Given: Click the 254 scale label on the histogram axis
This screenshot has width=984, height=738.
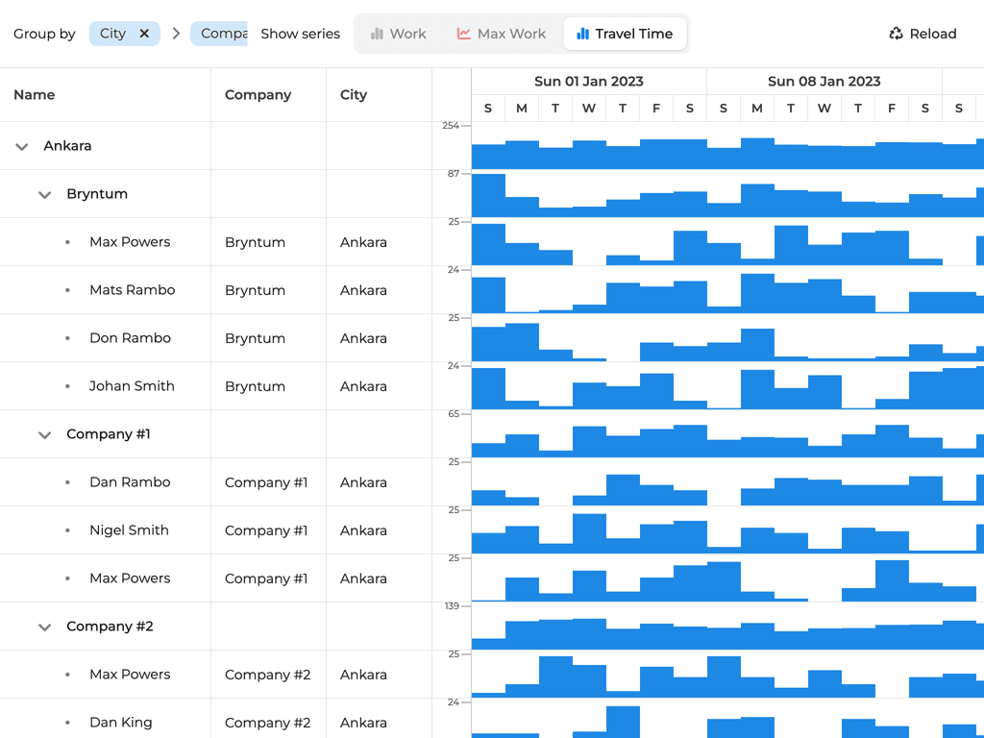Looking at the screenshot, I should click(x=450, y=125).
